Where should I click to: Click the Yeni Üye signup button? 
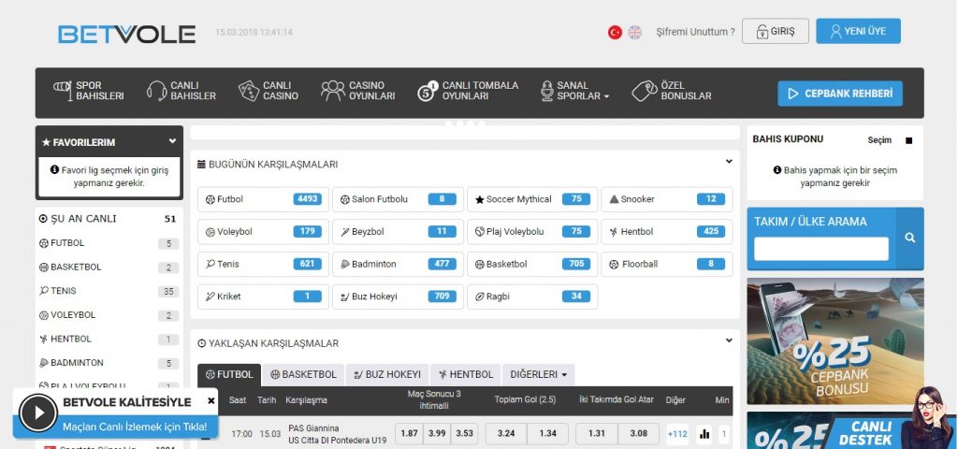(858, 31)
